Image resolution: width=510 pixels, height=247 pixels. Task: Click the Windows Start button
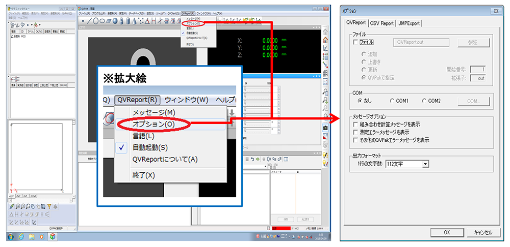(11, 236)
